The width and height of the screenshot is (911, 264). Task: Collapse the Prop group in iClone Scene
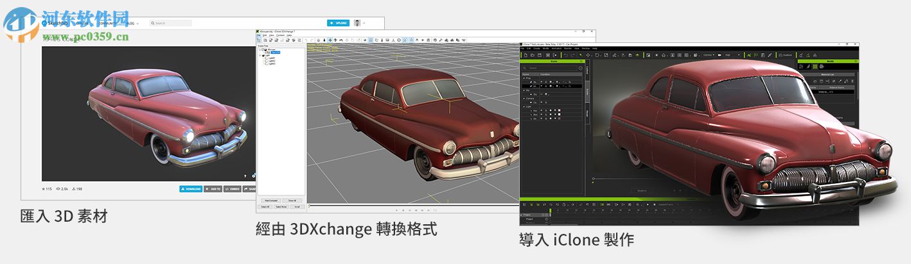(524, 78)
